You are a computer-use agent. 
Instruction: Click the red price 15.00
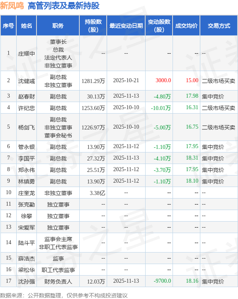[x=192, y=80]
